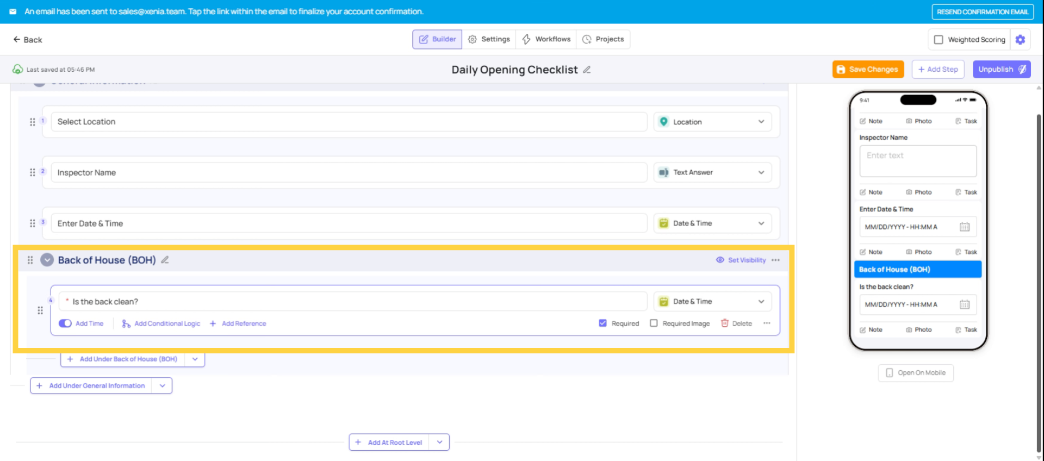1044x461 pixels.
Task: Collapse the Back of House (BOH) section
Action: (47, 260)
